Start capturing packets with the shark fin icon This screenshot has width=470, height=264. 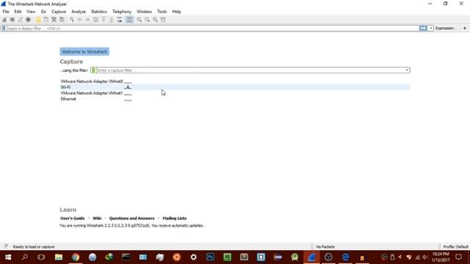tap(4, 20)
